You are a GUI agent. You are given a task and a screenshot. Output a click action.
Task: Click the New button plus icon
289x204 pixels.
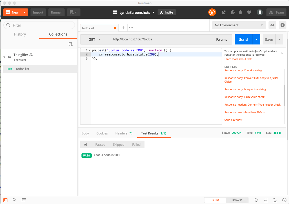pos(8,12)
